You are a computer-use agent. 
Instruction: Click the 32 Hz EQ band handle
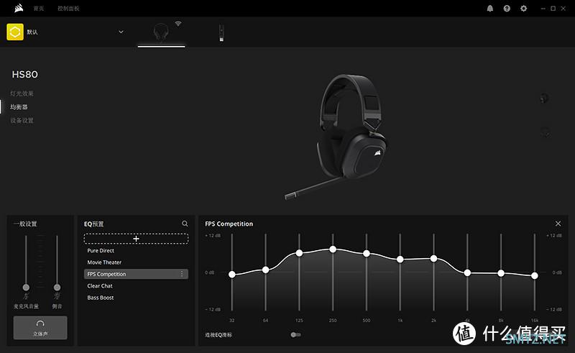pyautogui.click(x=231, y=274)
